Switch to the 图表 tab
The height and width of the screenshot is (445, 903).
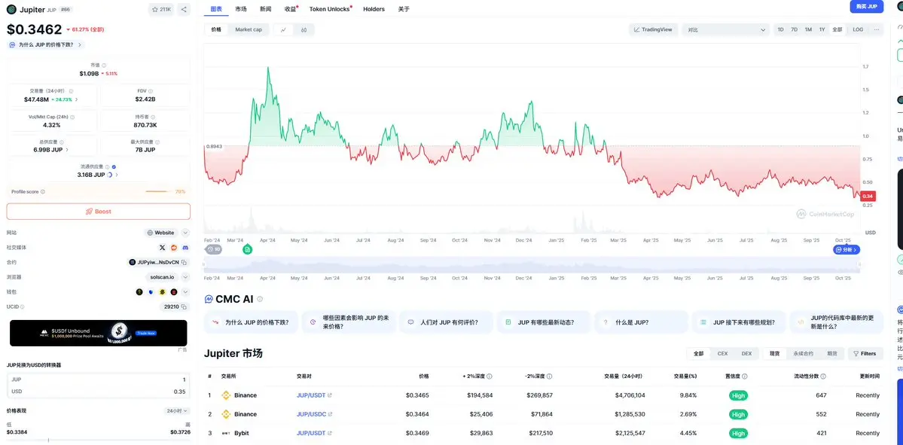(x=216, y=9)
